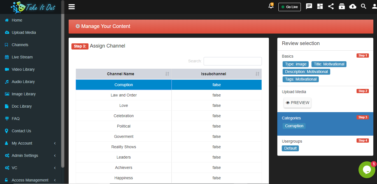377x184 pixels.
Task: Click the Corruption tag under Categories
Action: click(294, 126)
